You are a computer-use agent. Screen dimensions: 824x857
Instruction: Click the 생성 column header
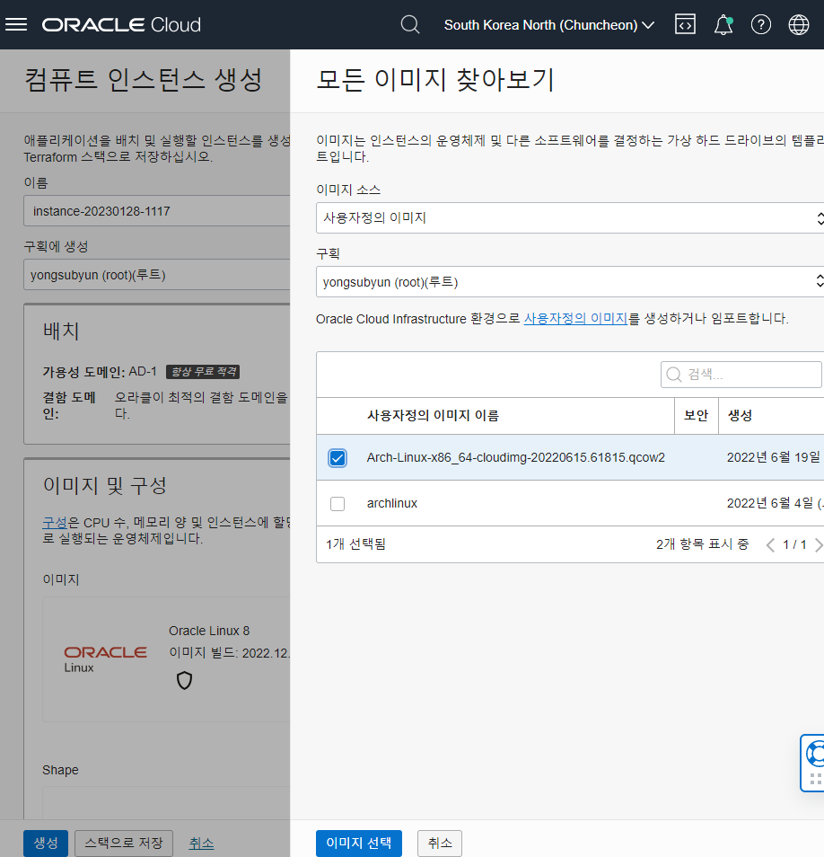pos(740,415)
